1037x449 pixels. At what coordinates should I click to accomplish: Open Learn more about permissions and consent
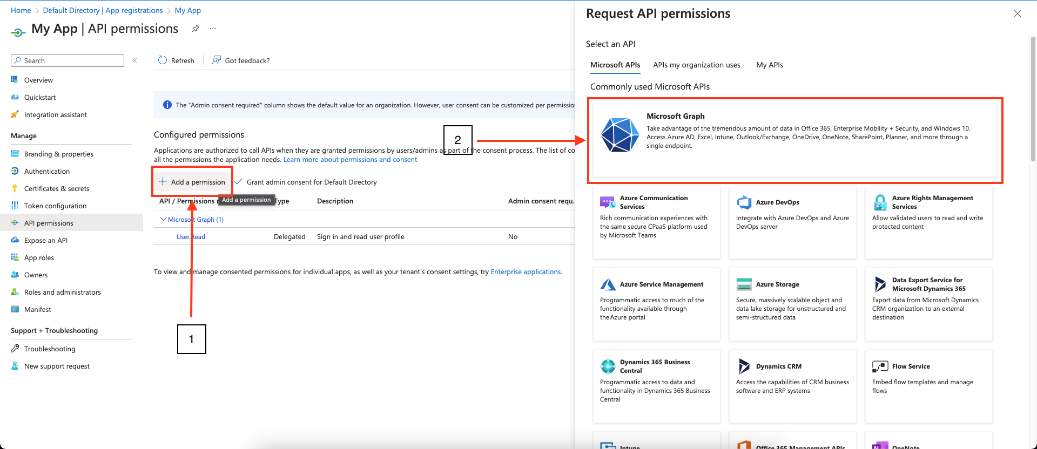pos(350,159)
